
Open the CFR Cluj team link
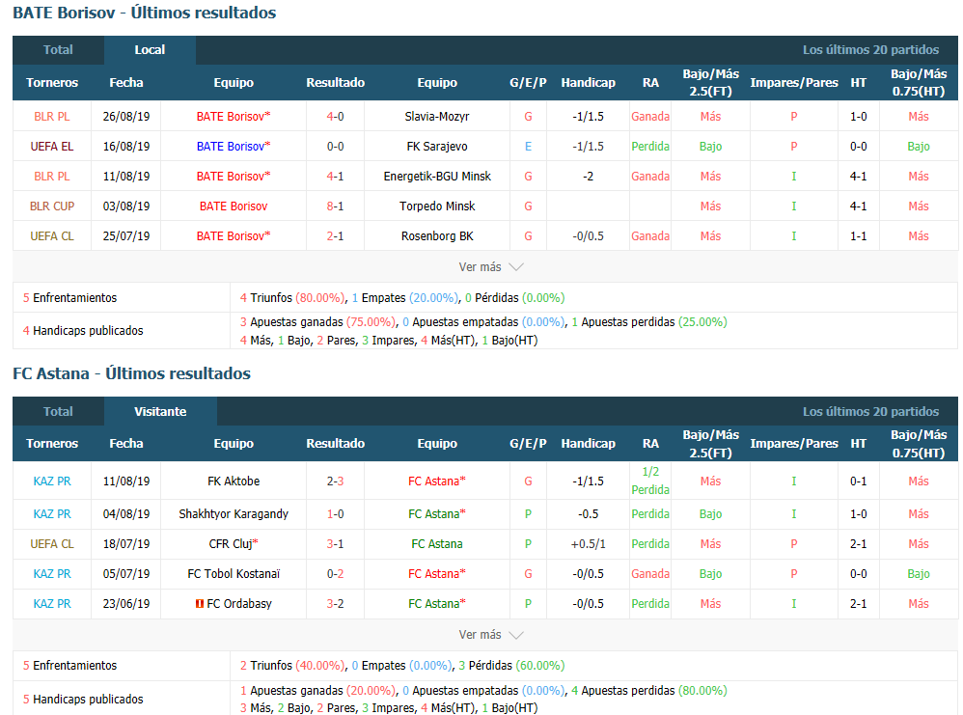tap(231, 544)
